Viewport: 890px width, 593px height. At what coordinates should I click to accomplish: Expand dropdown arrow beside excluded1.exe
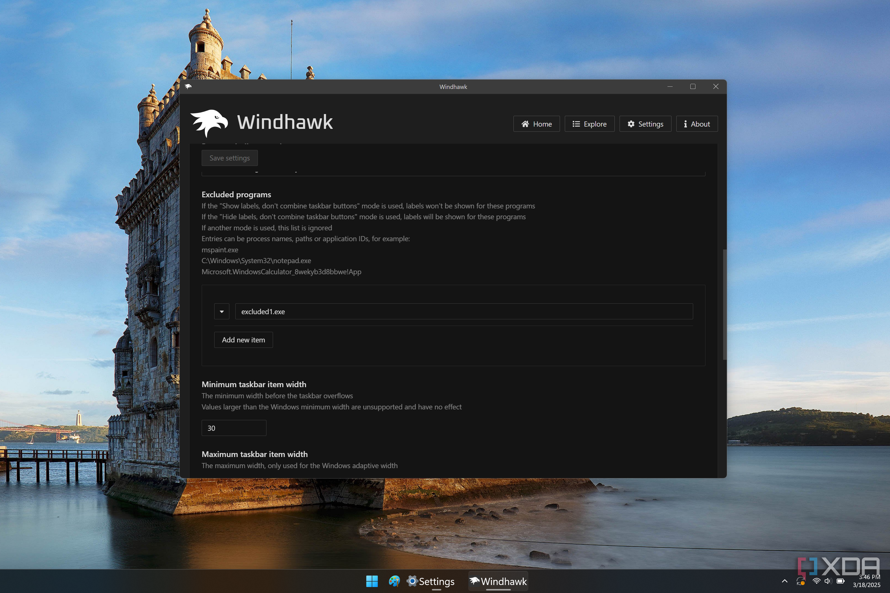coord(222,312)
